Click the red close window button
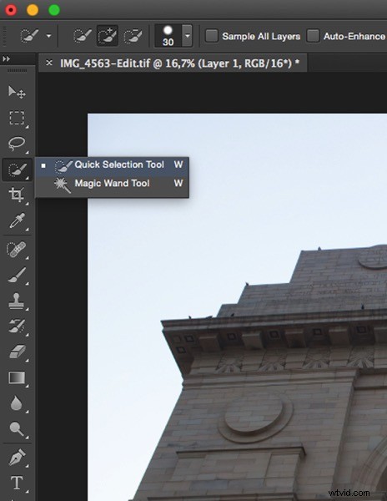This screenshot has width=387, height=501. [11, 10]
